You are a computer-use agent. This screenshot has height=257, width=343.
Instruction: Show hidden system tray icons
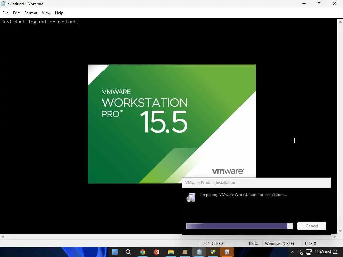293,252
